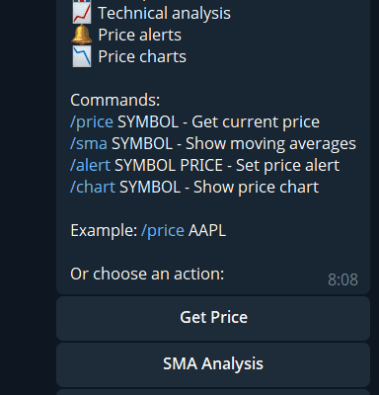The width and height of the screenshot is (379, 395).
Task: Tap the /sma command link
Action: tap(89, 144)
